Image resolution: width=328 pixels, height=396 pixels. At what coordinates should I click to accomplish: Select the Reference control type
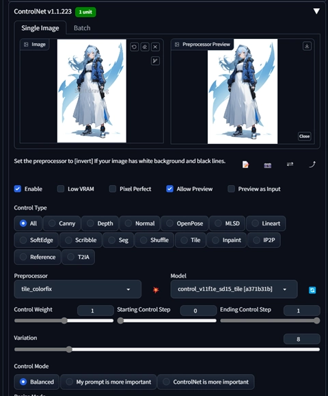coord(38,257)
